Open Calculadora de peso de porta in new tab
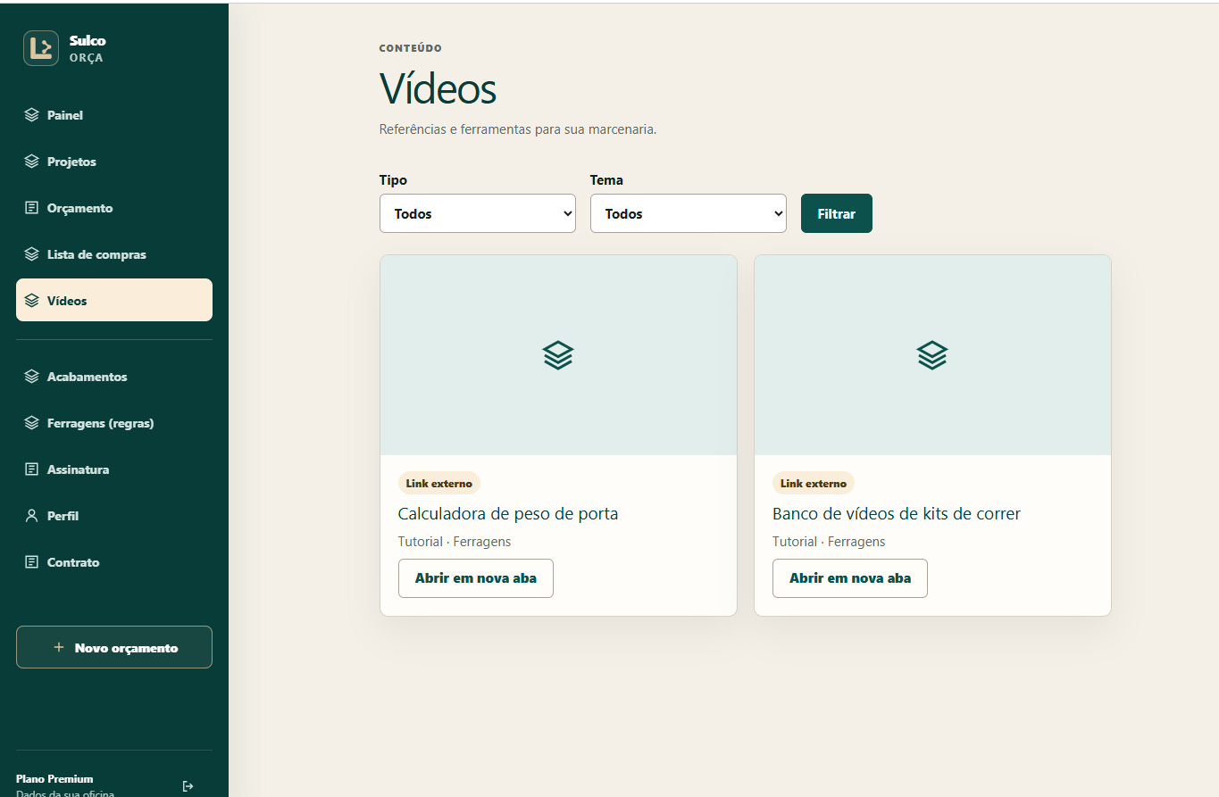Viewport: 1219px width, 797px height. tap(476, 578)
